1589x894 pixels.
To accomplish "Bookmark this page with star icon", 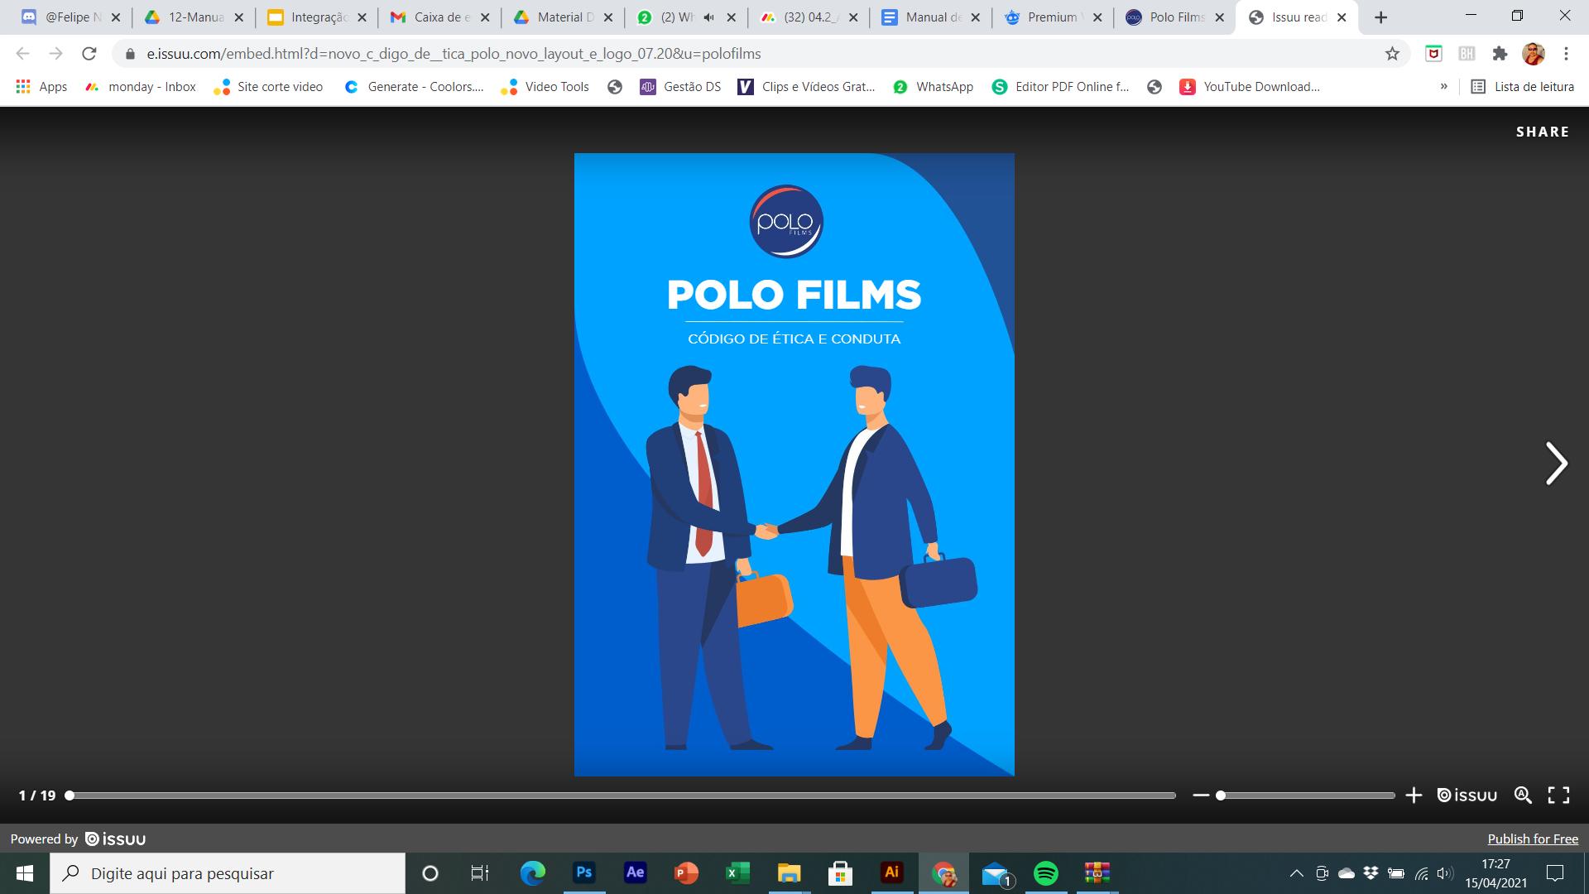I will (x=1392, y=54).
